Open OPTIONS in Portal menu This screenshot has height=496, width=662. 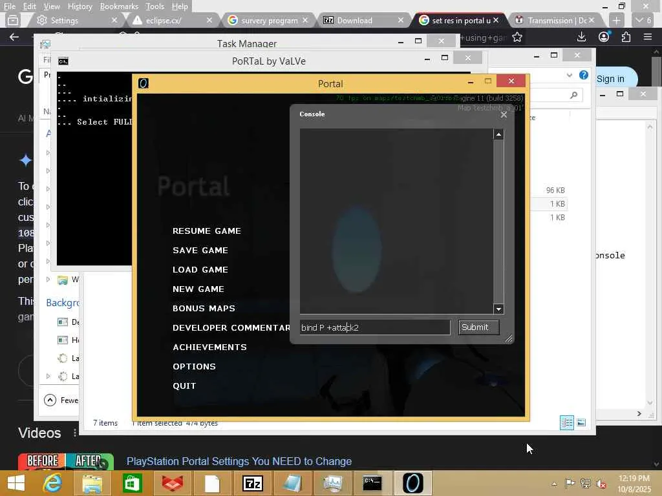click(194, 367)
